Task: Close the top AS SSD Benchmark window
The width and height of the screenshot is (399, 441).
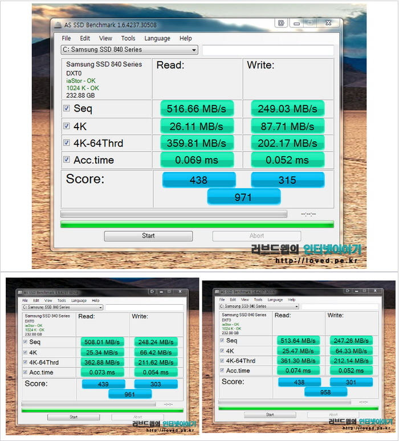Action: [x=328, y=23]
